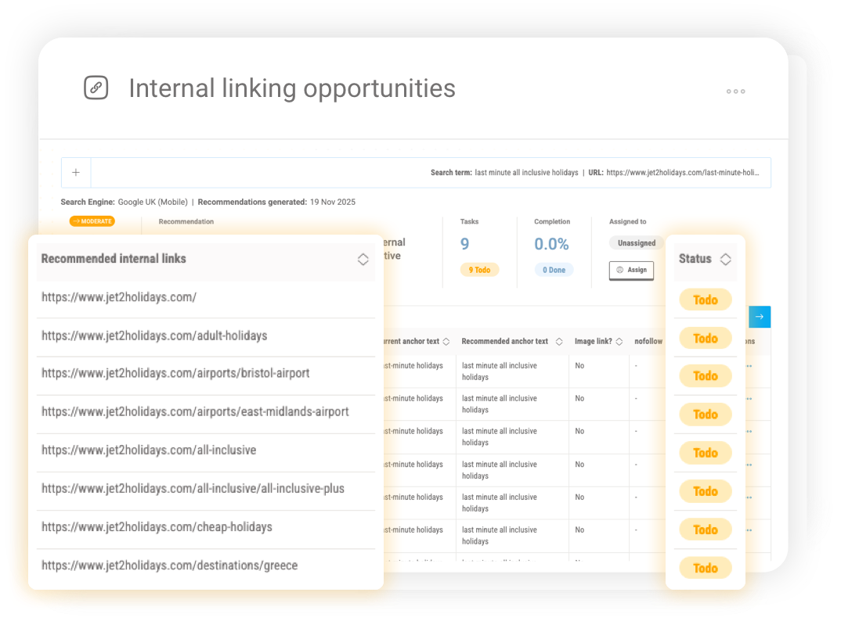Open the three-dot options menu at top right
The width and height of the screenshot is (841, 621).
coord(735,92)
